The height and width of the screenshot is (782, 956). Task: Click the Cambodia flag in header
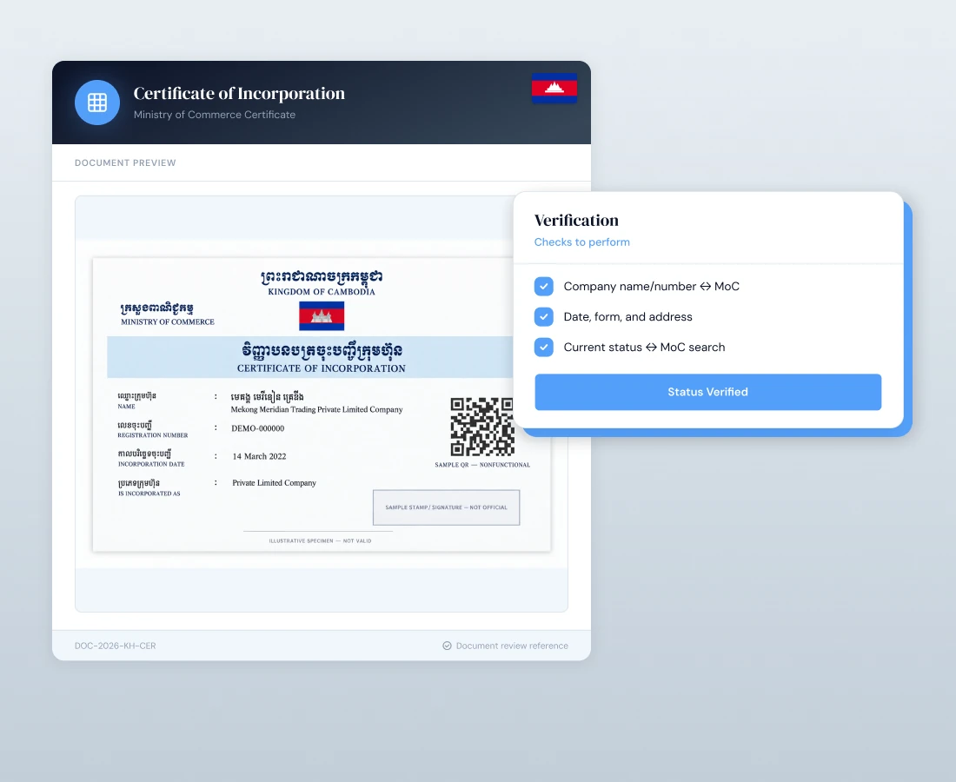click(554, 88)
